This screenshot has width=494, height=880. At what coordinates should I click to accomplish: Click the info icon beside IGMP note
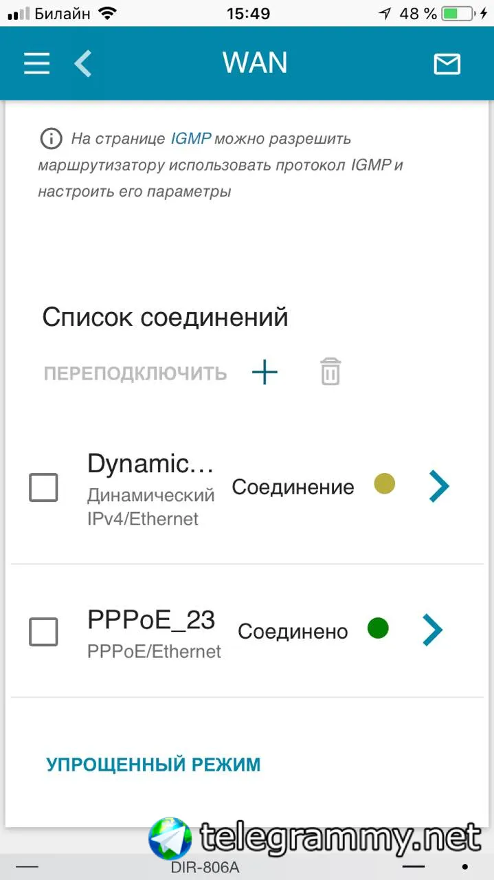pyautogui.click(x=51, y=139)
